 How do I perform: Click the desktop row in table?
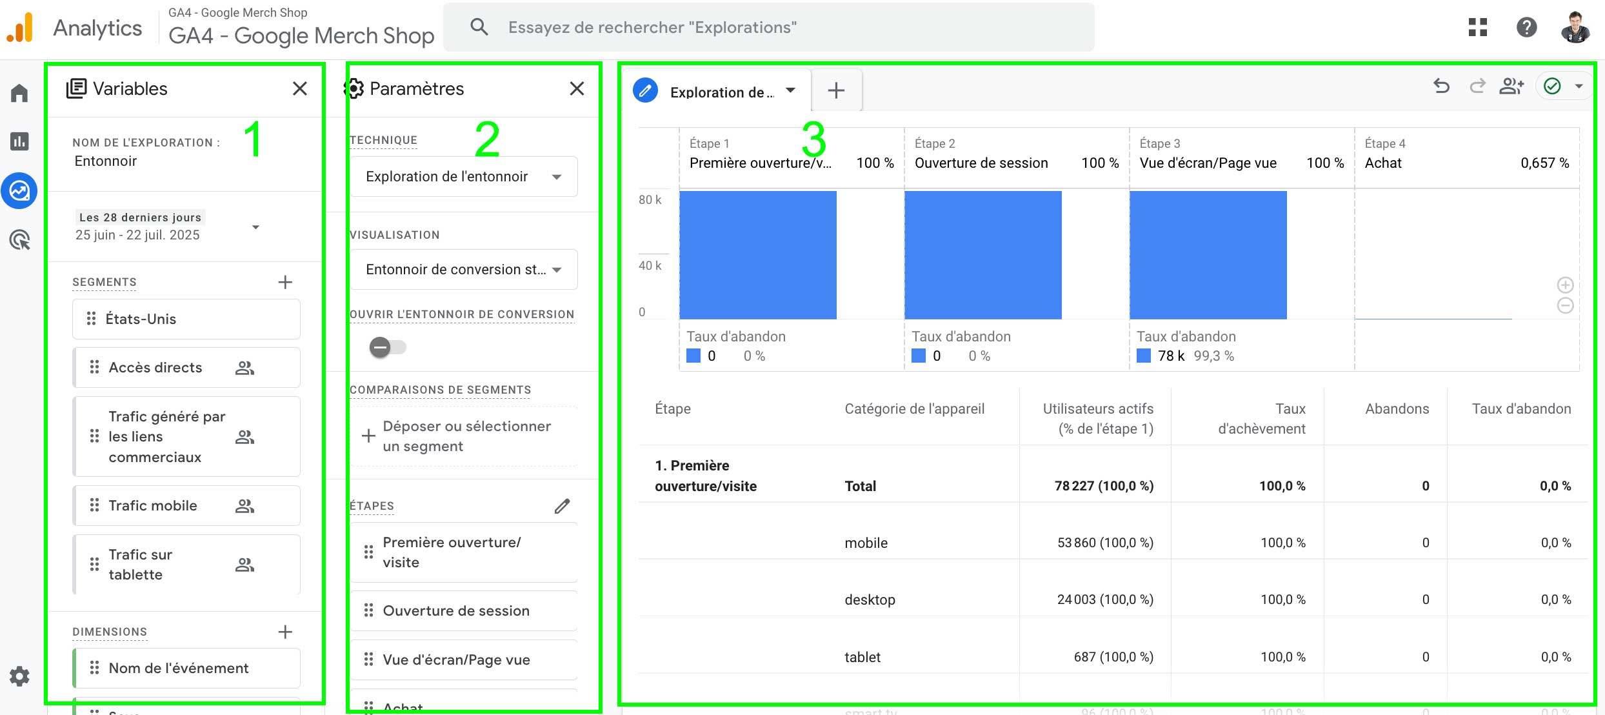1113,599
